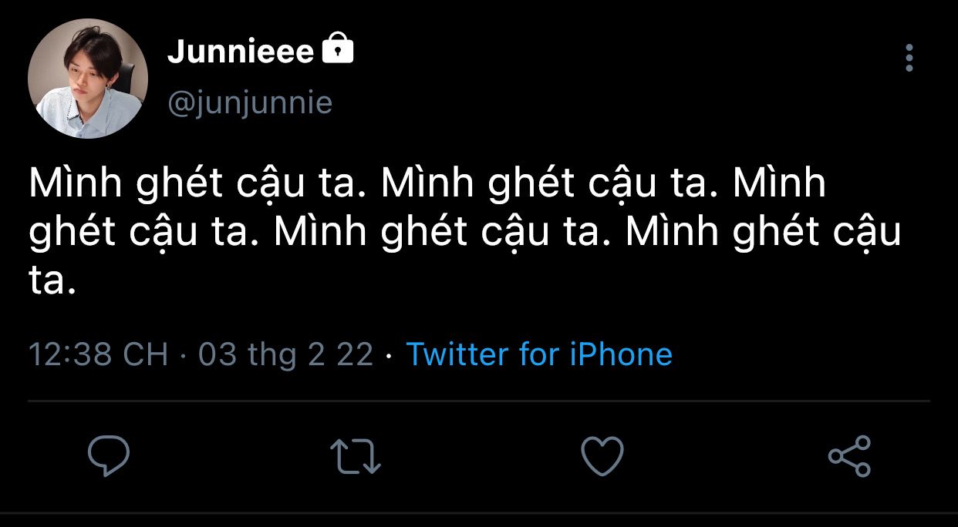The height and width of the screenshot is (527, 958).
Task: Click the display name Junnieee
Action: pos(241,52)
